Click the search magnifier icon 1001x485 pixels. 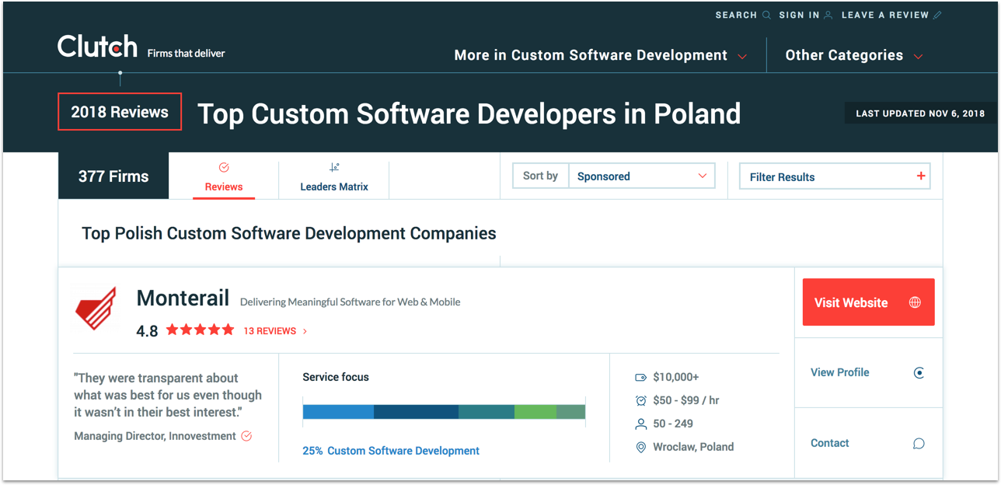pos(767,15)
